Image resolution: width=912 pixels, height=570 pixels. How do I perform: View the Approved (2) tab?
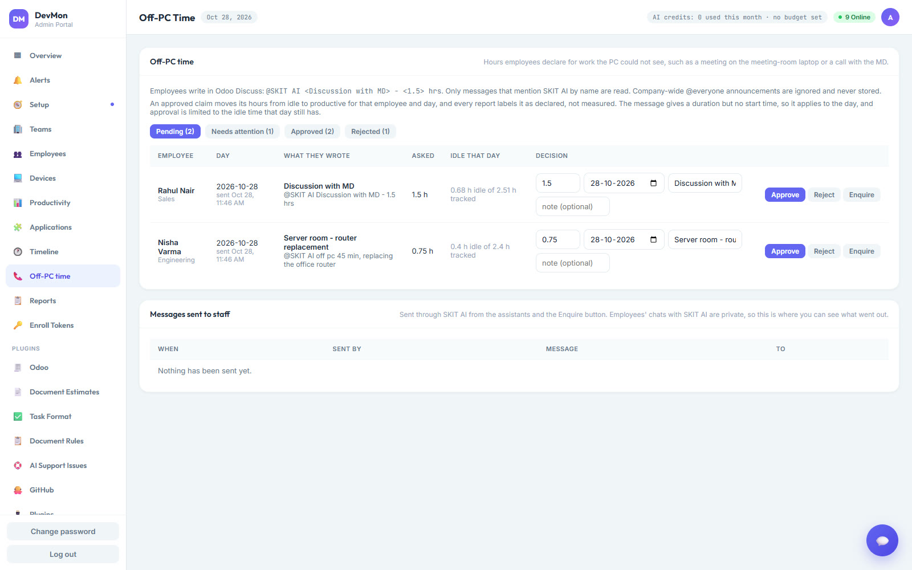tap(312, 132)
